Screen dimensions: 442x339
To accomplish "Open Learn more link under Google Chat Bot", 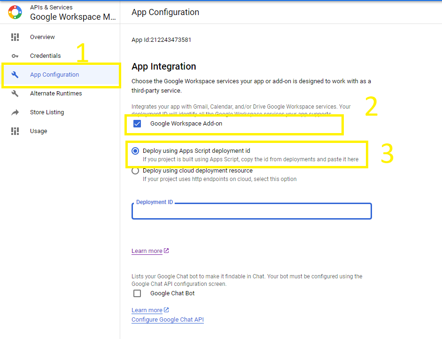I will coord(147,310).
